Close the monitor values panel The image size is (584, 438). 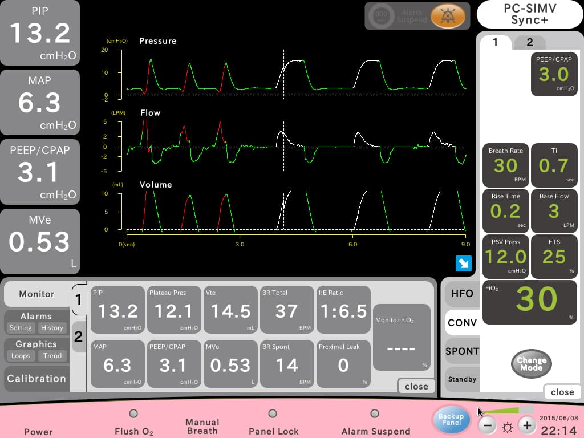coord(416,386)
